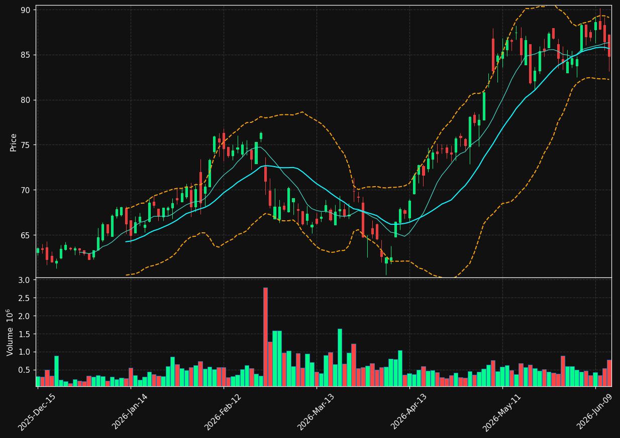Click the tallest volume bar near 2.8 million
Screen dimensions: 620x438
coord(265,337)
